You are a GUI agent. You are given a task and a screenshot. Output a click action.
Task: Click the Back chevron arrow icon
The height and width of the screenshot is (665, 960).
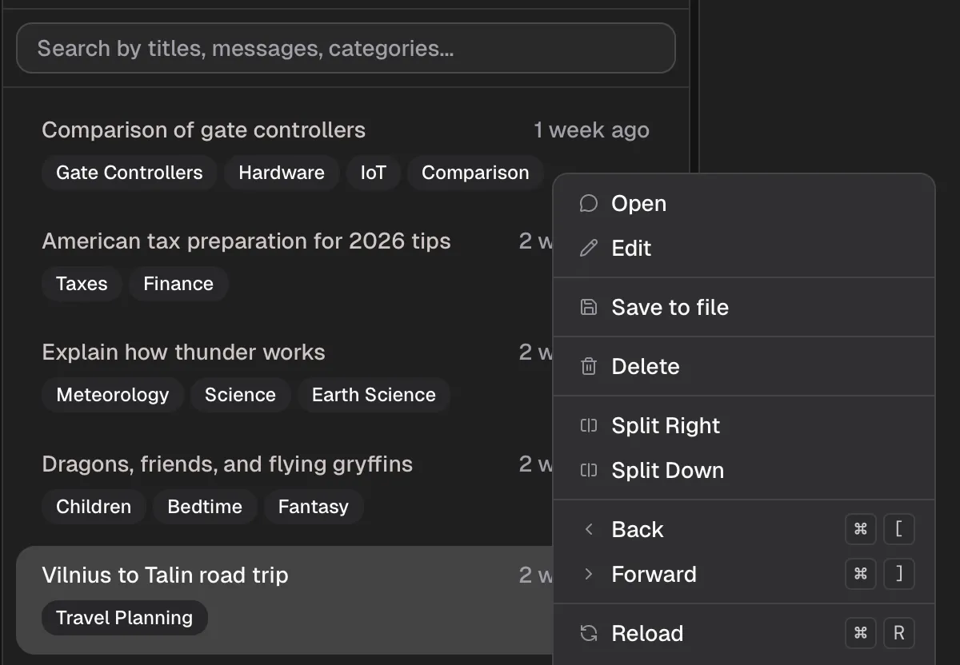[589, 530]
